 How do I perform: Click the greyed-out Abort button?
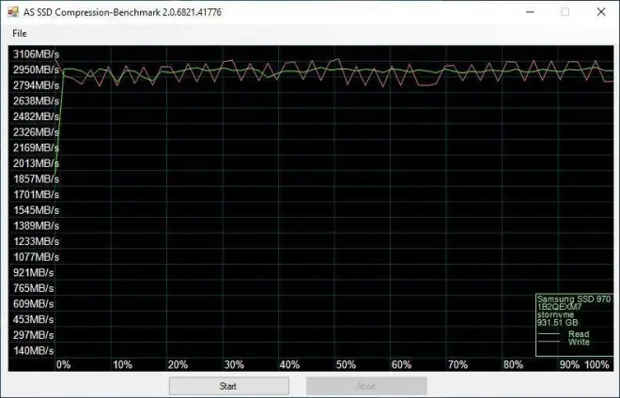(x=366, y=386)
